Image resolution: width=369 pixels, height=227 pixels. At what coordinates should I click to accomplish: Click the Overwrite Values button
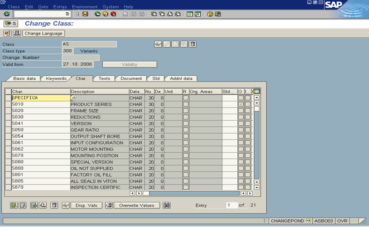coord(137,205)
